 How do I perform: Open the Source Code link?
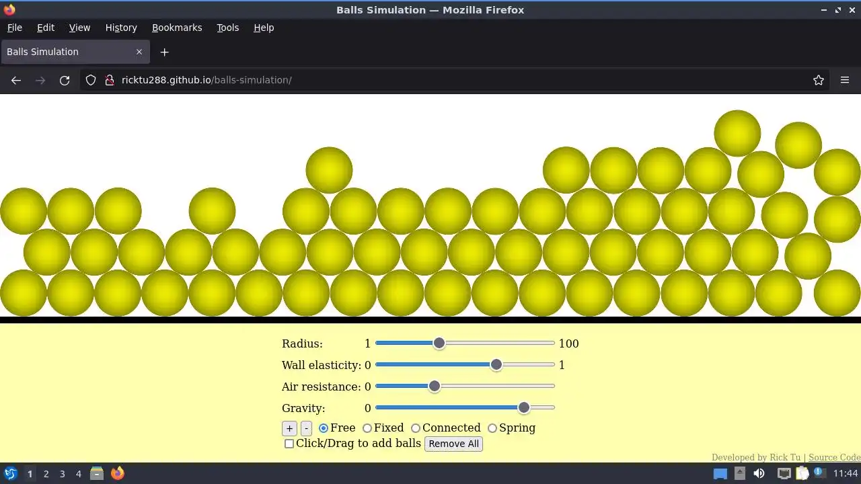tap(834, 457)
